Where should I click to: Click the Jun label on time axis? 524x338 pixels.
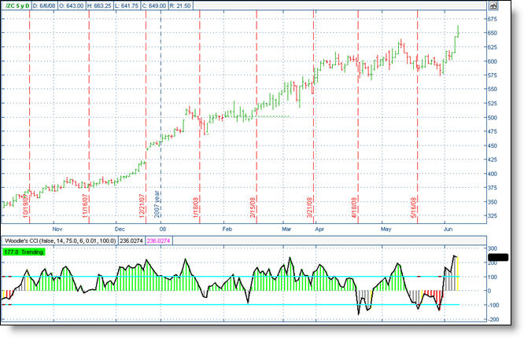coord(448,229)
